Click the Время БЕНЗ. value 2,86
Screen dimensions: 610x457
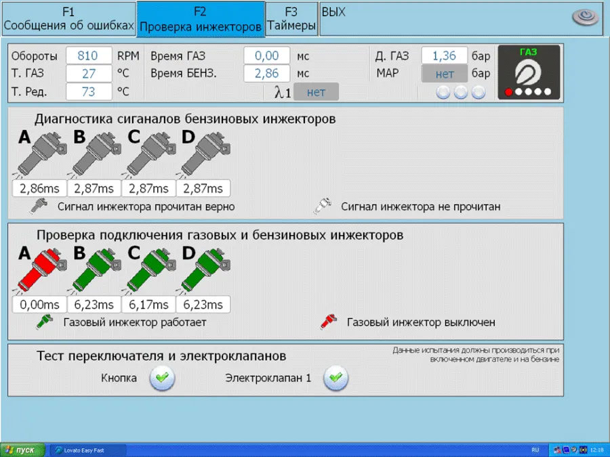(267, 73)
